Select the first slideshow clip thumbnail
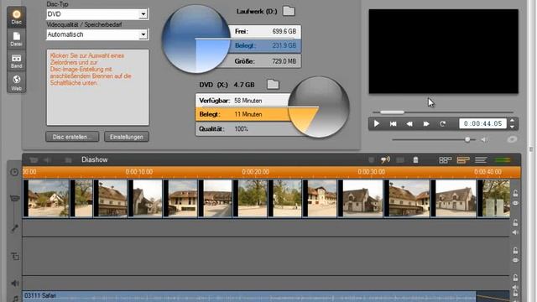The width and height of the screenshot is (537, 302). pos(46,198)
